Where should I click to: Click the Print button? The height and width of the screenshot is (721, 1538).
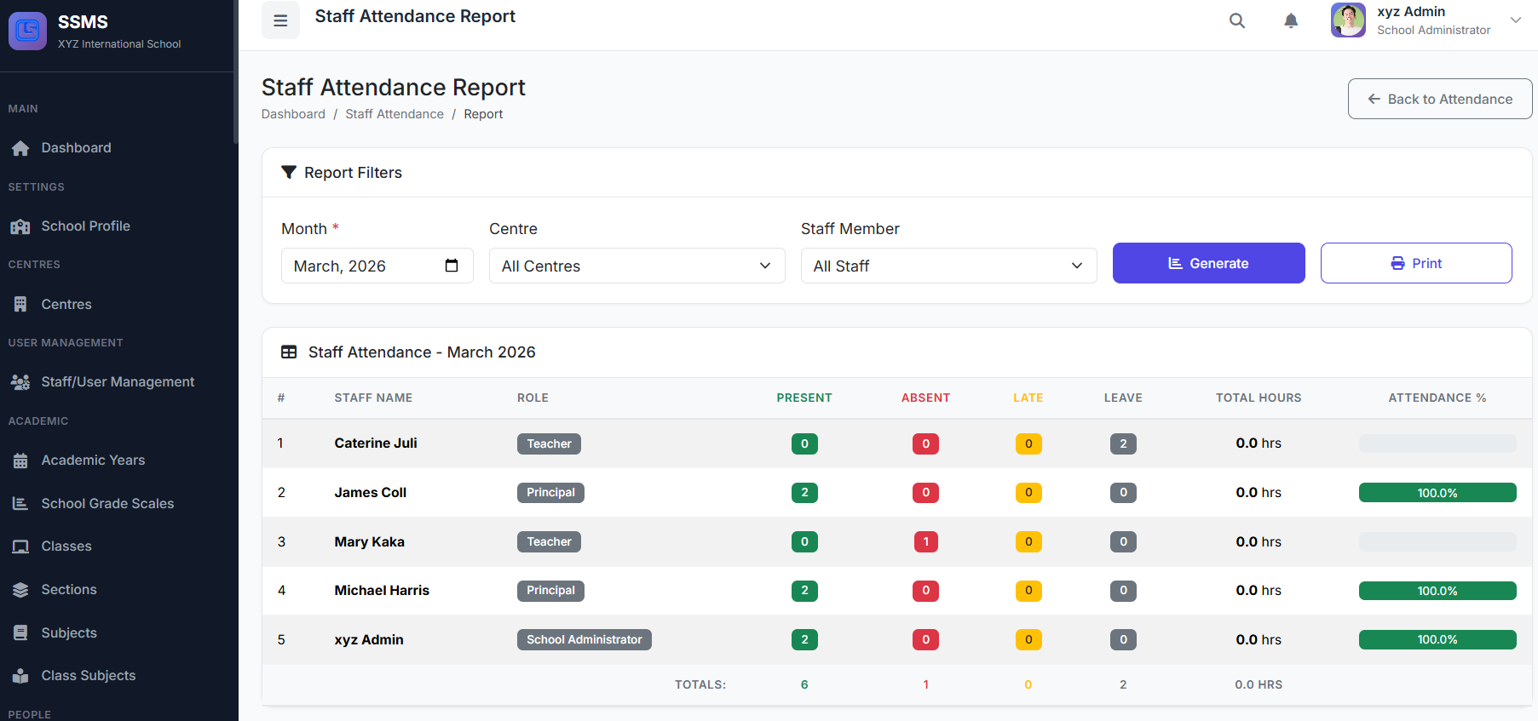(x=1415, y=263)
